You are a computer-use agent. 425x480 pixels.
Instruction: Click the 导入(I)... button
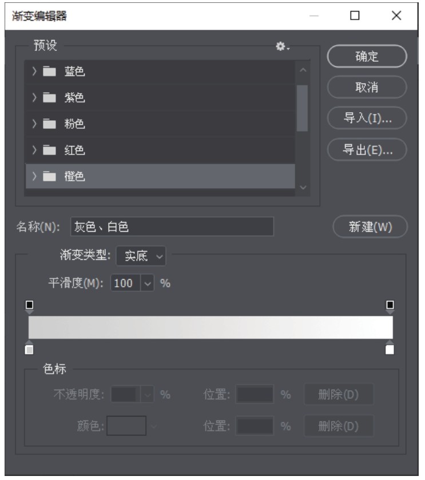pyautogui.click(x=367, y=118)
